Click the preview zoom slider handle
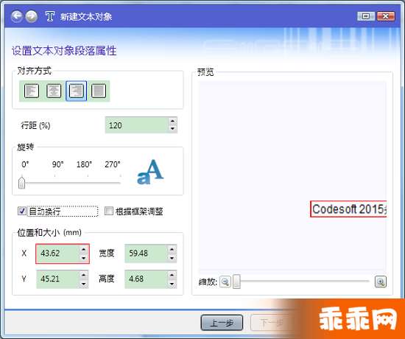Screen dimensions: 405x339 tap(236, 282)
